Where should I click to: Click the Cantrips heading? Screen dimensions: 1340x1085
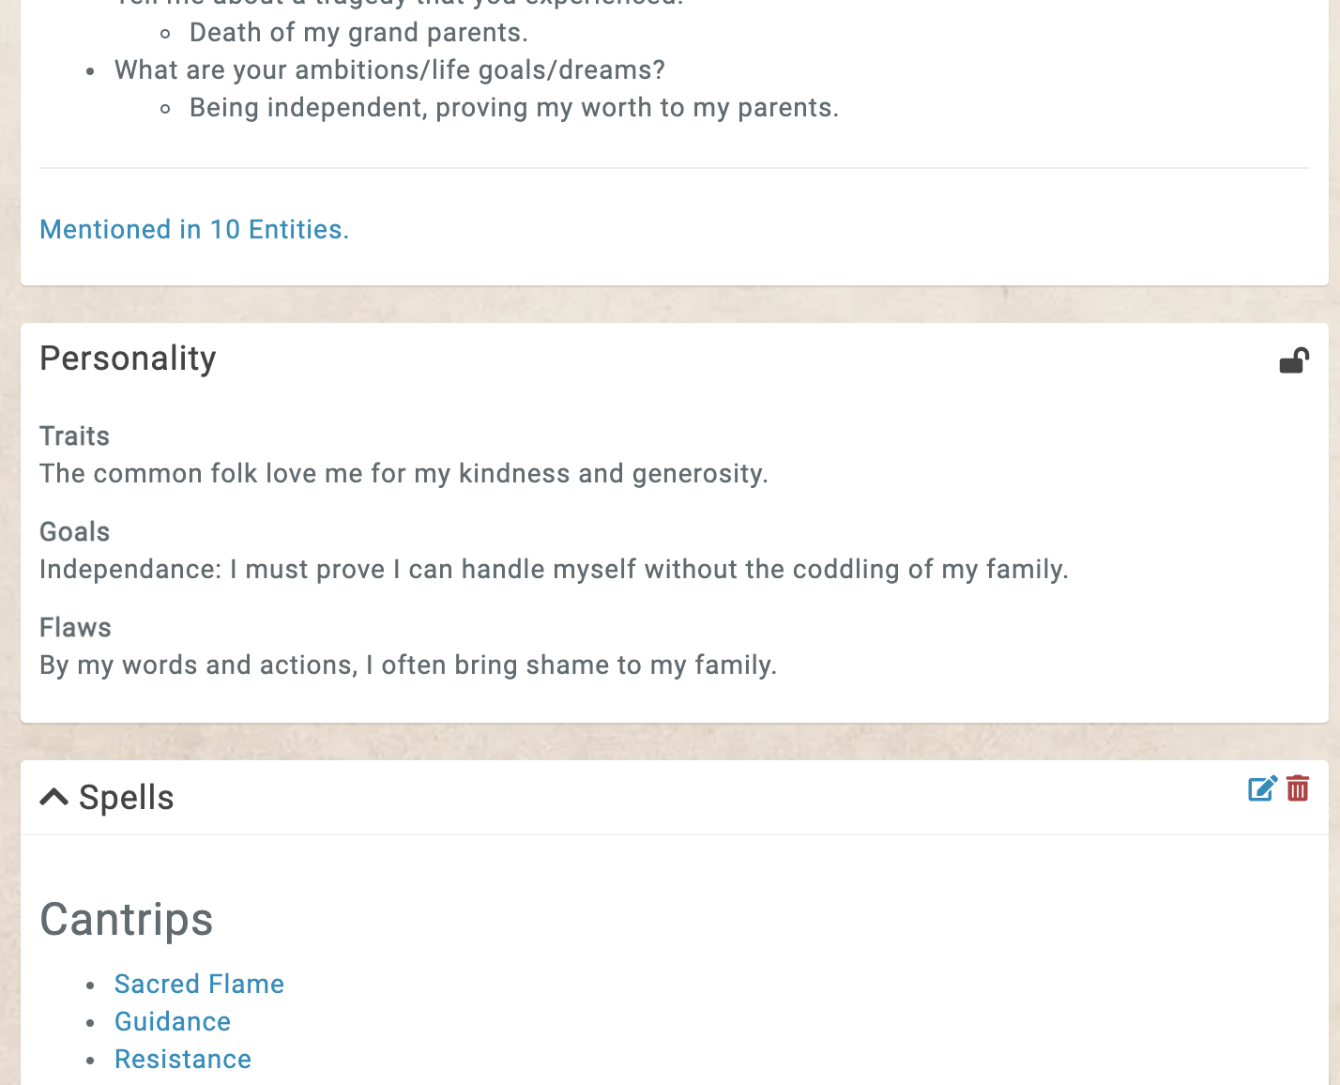(x=127, y=920)
